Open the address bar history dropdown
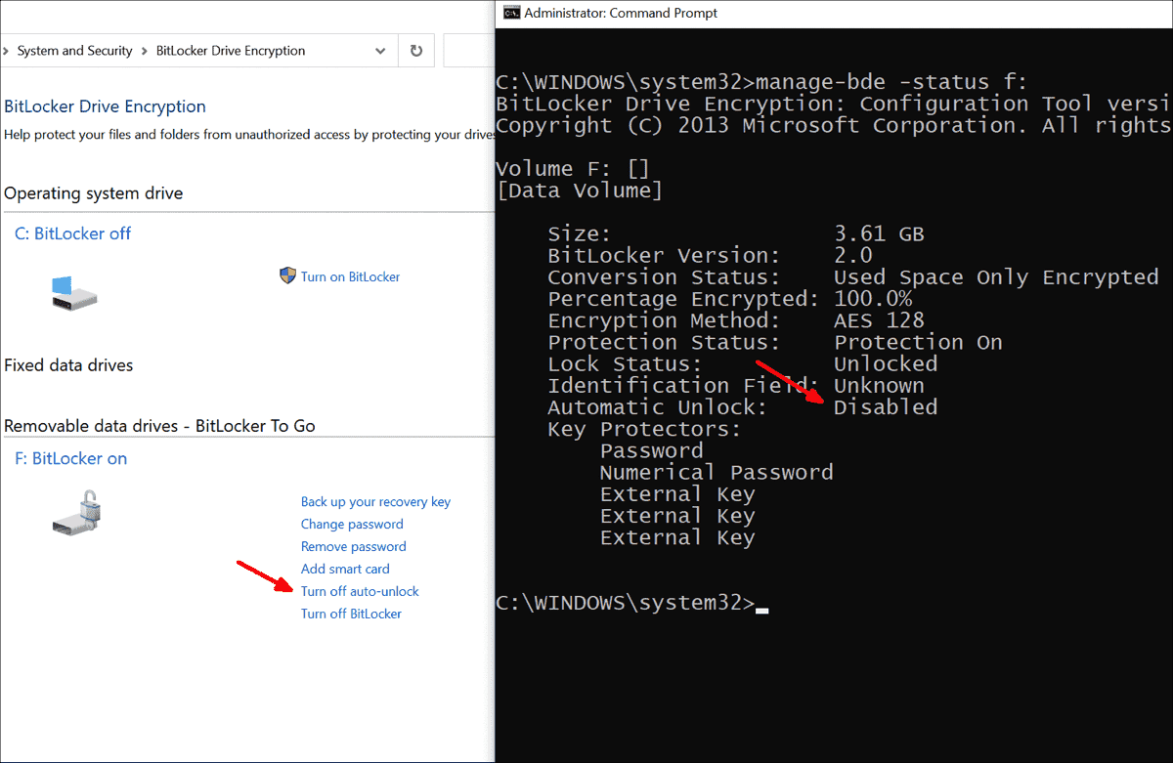The height and width of the screenshot is (763, 1173). click(x=380, y=51)
